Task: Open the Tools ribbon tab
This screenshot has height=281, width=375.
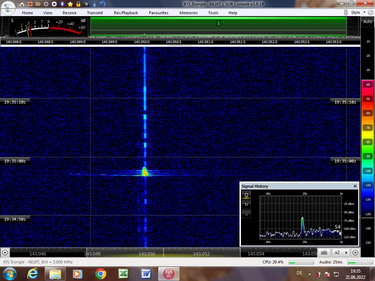Action: coord(213,13)
